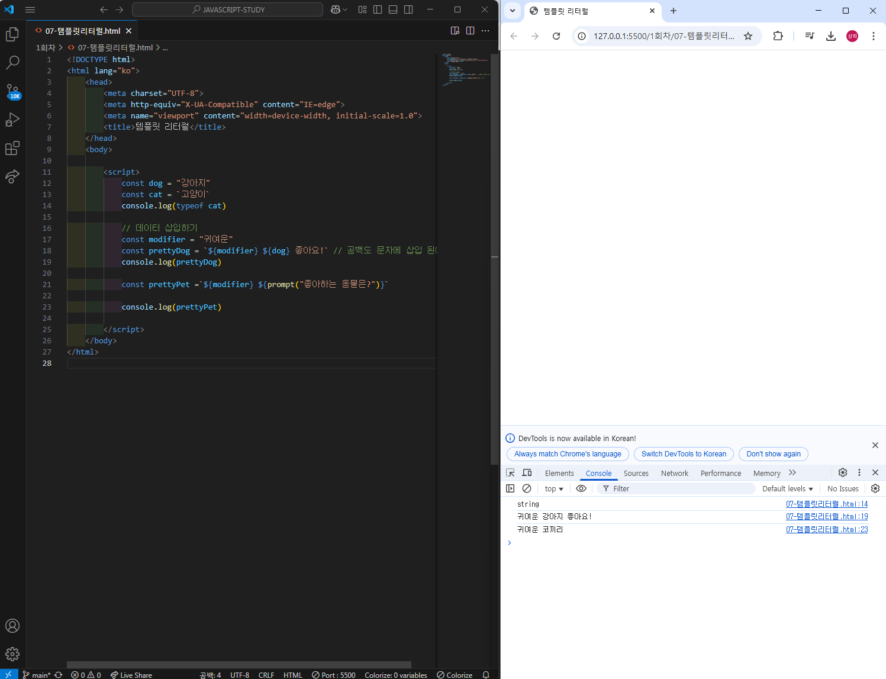This screenshot has width=886, height=679.
Task: Open source link 07-템플릿리터럴.html:19
Action: click(x=827, y=516)
